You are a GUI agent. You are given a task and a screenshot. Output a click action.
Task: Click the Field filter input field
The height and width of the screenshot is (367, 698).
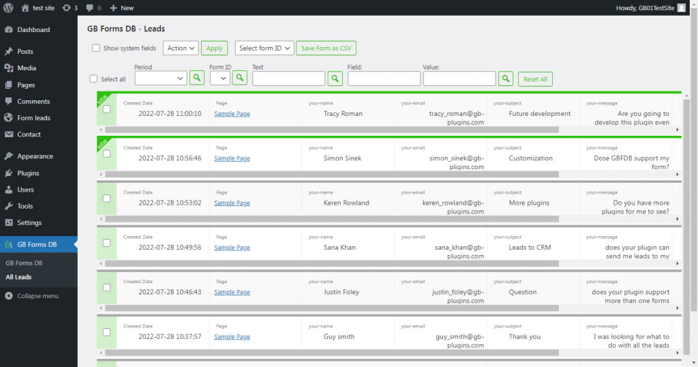point(384,79)
